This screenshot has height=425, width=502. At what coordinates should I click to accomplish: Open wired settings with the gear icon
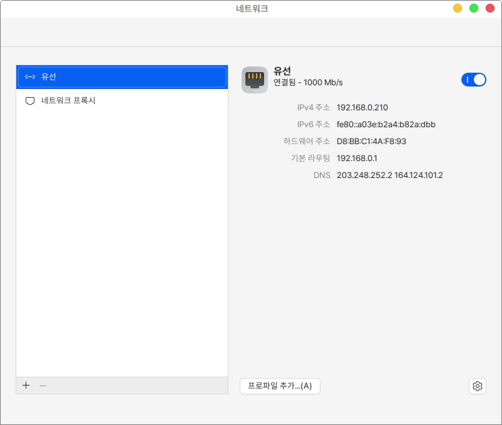[x=477, y=386]
